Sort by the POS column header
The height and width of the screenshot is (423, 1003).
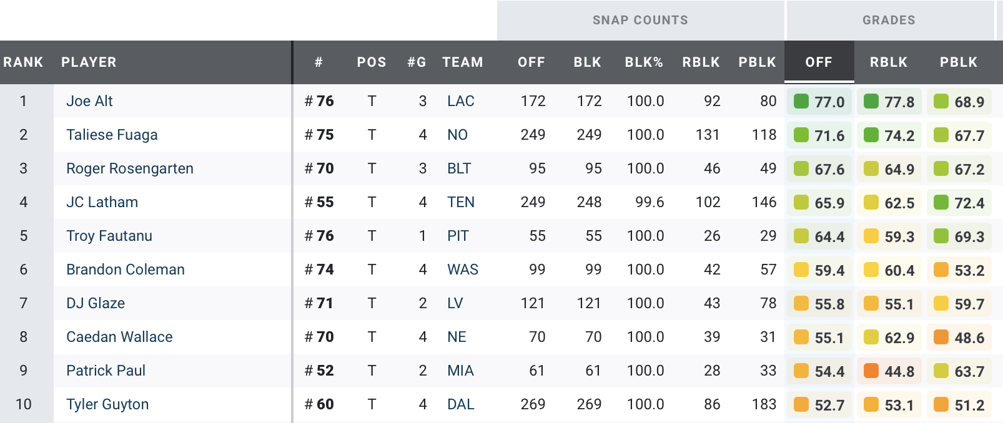[x=372, y=62]
